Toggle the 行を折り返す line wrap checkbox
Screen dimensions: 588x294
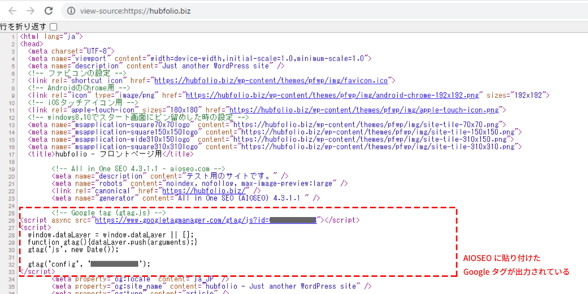coord(53,26)
